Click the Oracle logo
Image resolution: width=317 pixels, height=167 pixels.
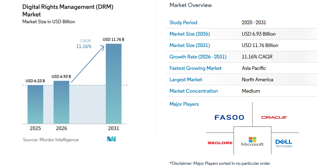point(274,117)
